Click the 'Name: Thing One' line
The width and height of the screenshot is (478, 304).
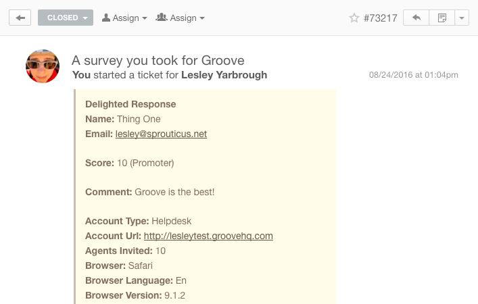pos(123,119)
